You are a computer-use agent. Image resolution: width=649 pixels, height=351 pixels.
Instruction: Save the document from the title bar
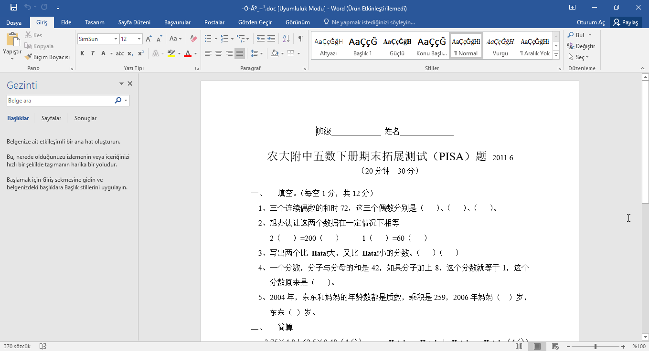click(13, 8)
